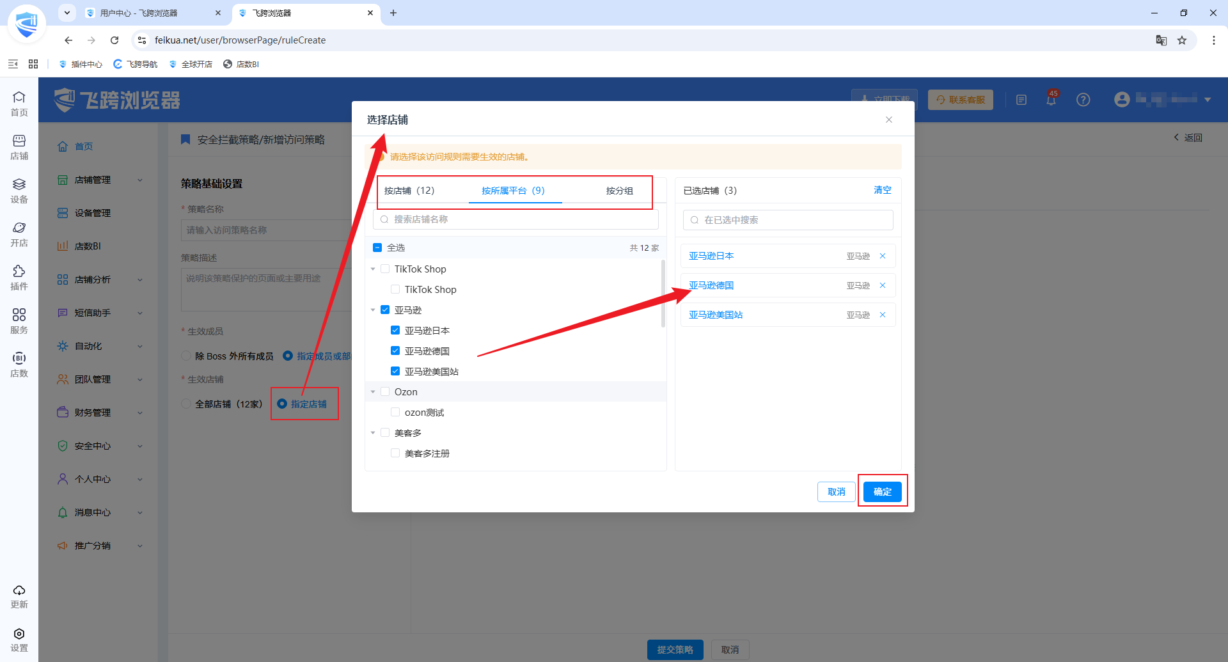Screen dimensions: 1228x662
Task: Open the 全球开店 bookmark
Action: 191,64
